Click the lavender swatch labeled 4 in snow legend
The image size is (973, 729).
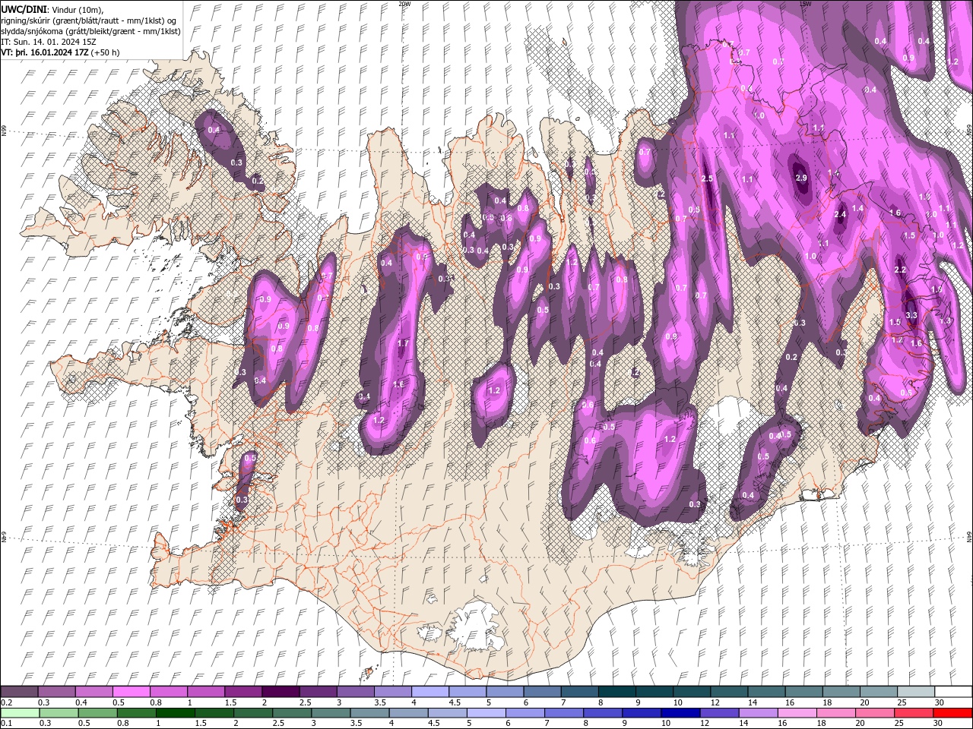pyautogui.click(x=429, y=691)
